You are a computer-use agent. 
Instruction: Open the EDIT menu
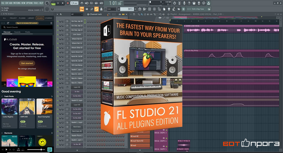tap(7, 3)
